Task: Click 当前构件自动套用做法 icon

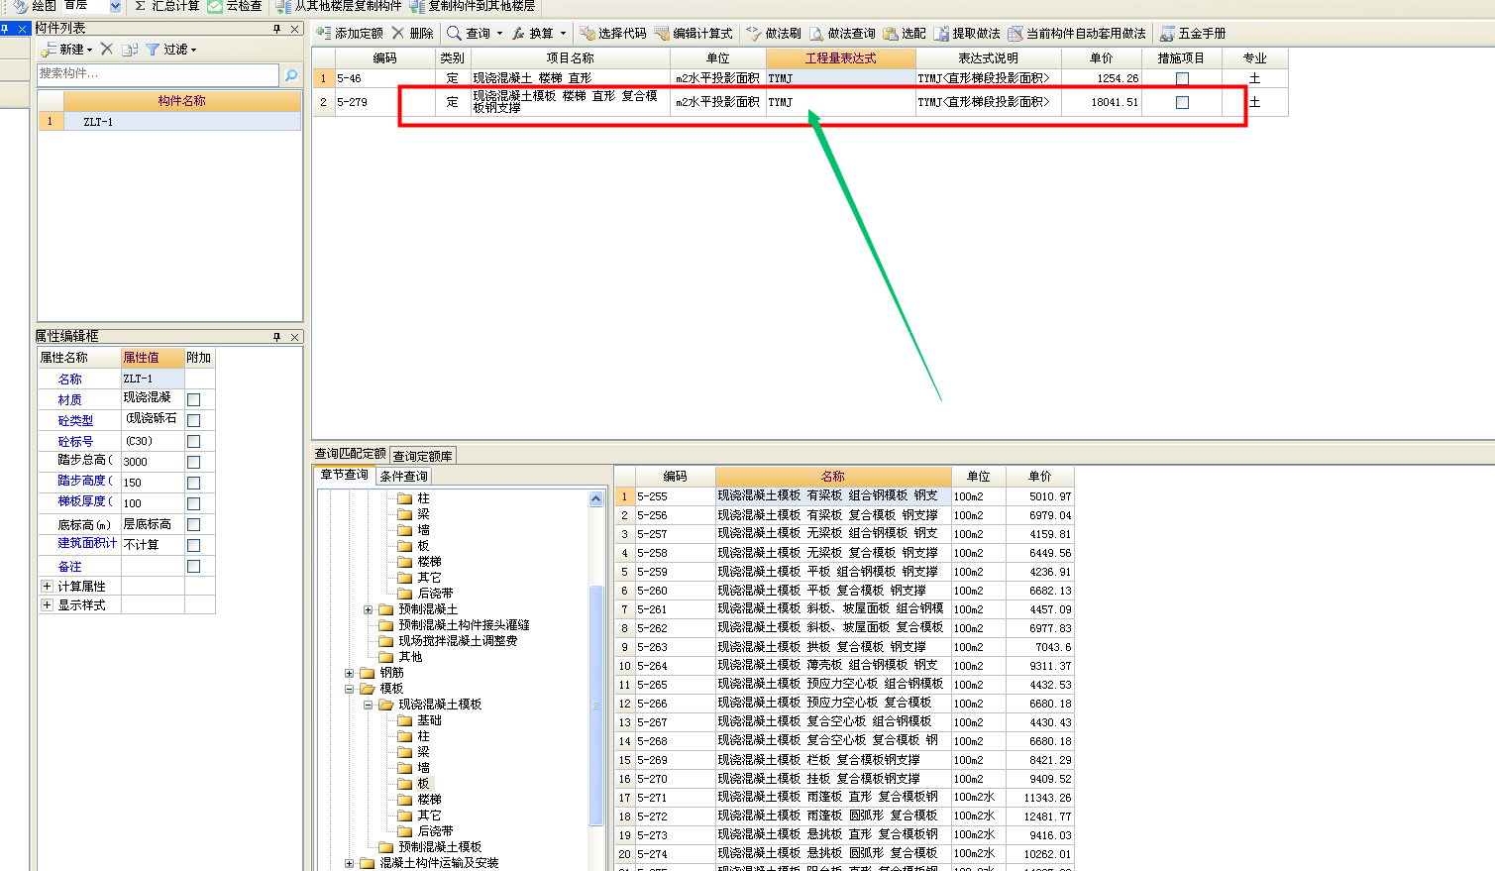Action: [x=1015, y=33]
